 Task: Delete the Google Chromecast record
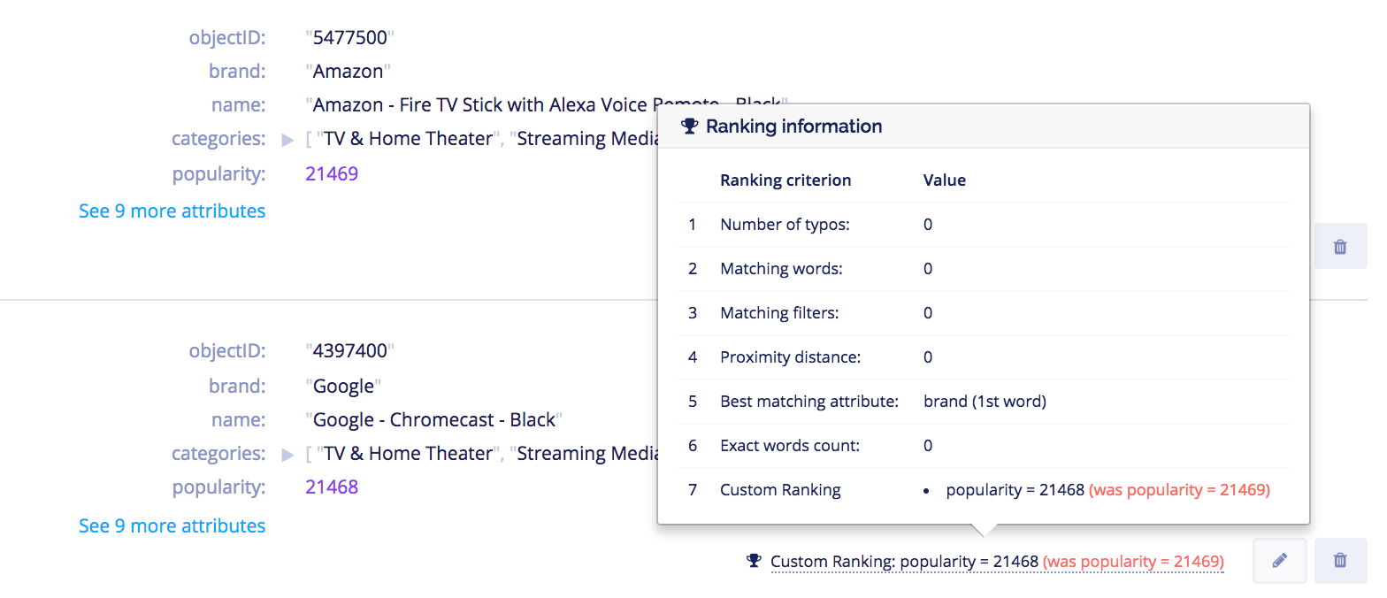tap(1339, 560)
